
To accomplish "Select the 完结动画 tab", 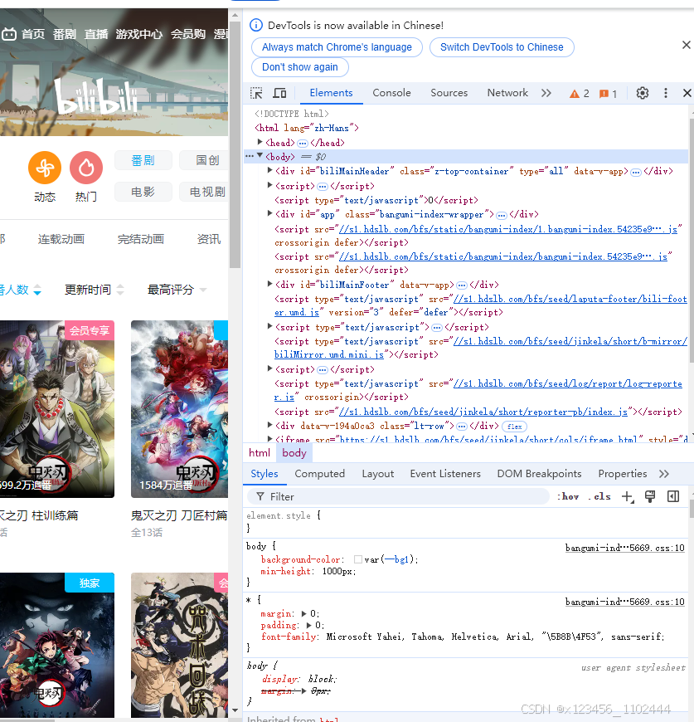I will (x=141, y=239).
